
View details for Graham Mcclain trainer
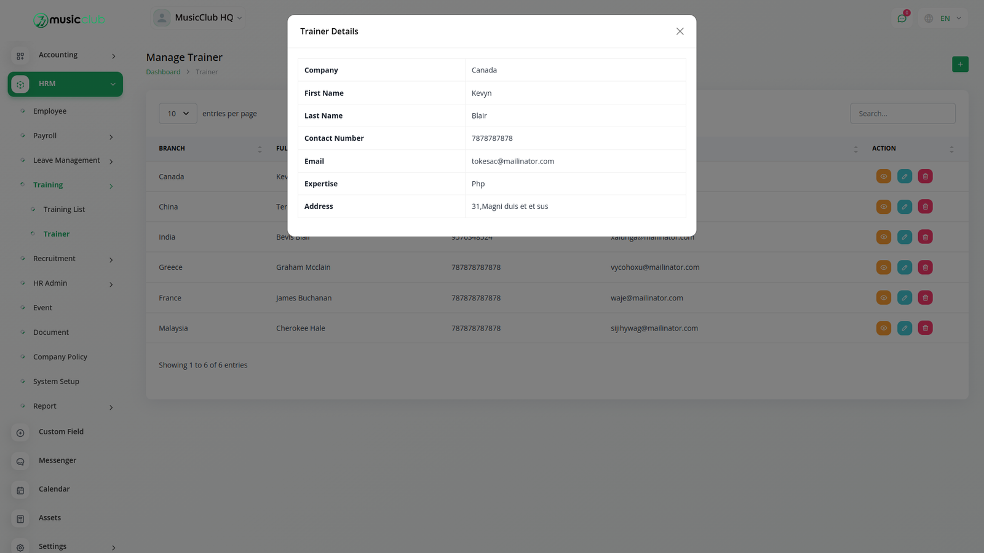[x=884, y=267]
